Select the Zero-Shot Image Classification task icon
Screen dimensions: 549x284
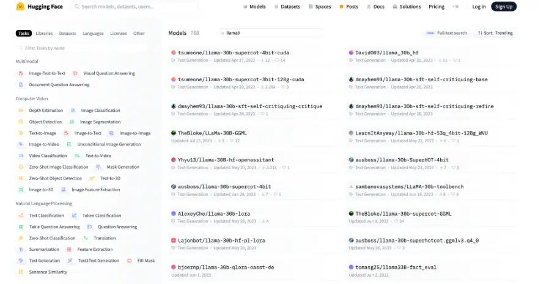(x=21, y=167)
